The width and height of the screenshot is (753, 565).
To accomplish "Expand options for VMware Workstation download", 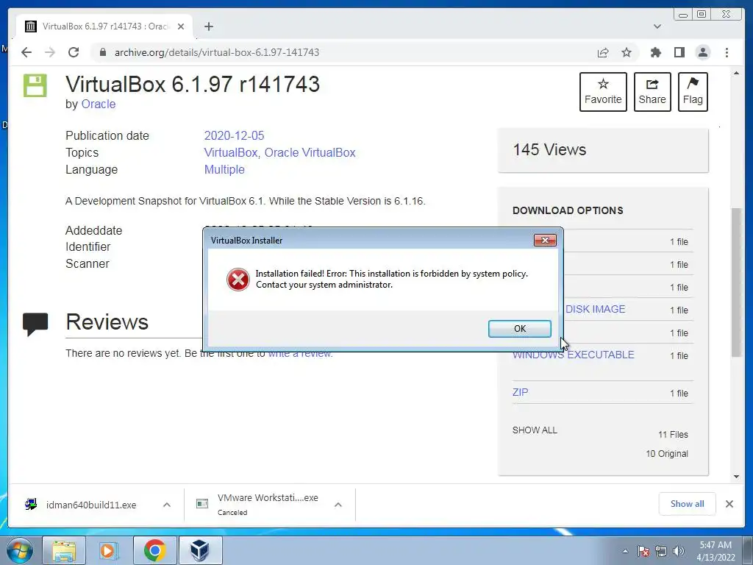I will click(338, 505).
